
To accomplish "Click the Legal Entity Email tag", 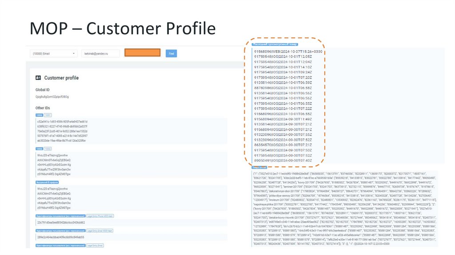I will [x=95, y=245].
